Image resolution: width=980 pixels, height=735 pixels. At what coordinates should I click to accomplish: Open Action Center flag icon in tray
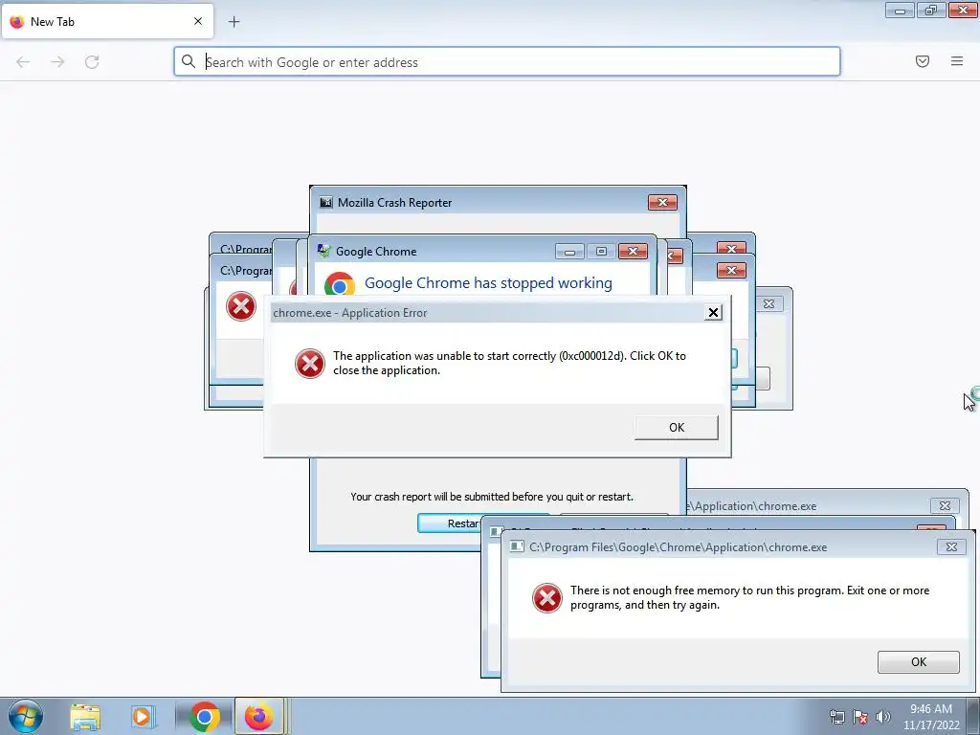[860, 717]
